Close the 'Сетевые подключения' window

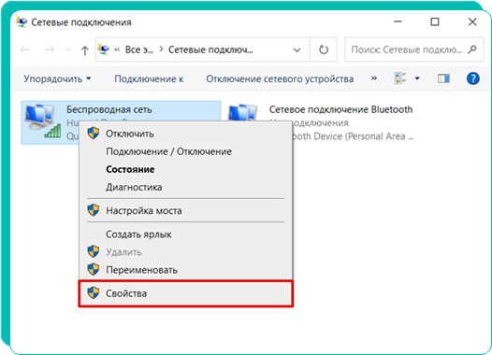pos(472,21)
